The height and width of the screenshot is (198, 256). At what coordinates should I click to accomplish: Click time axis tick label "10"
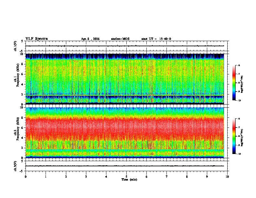[x=227, y=177]
